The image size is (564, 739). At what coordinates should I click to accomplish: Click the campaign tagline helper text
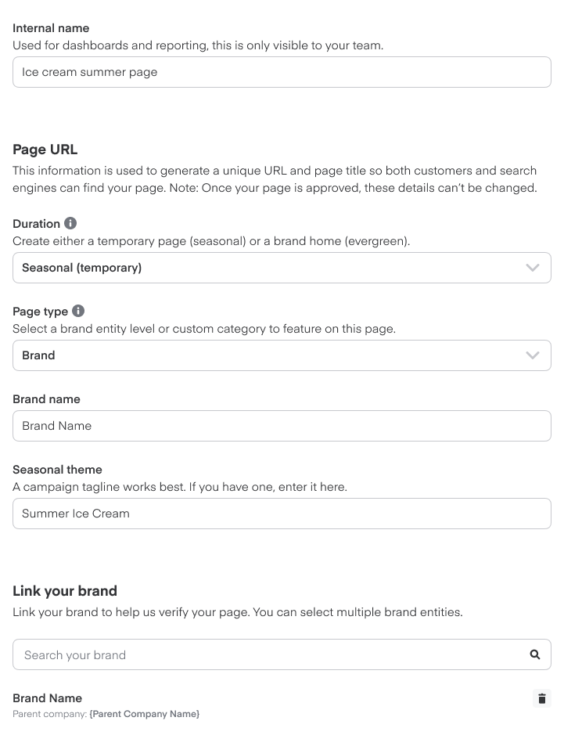pyautogui.click(x=180, y=487)
